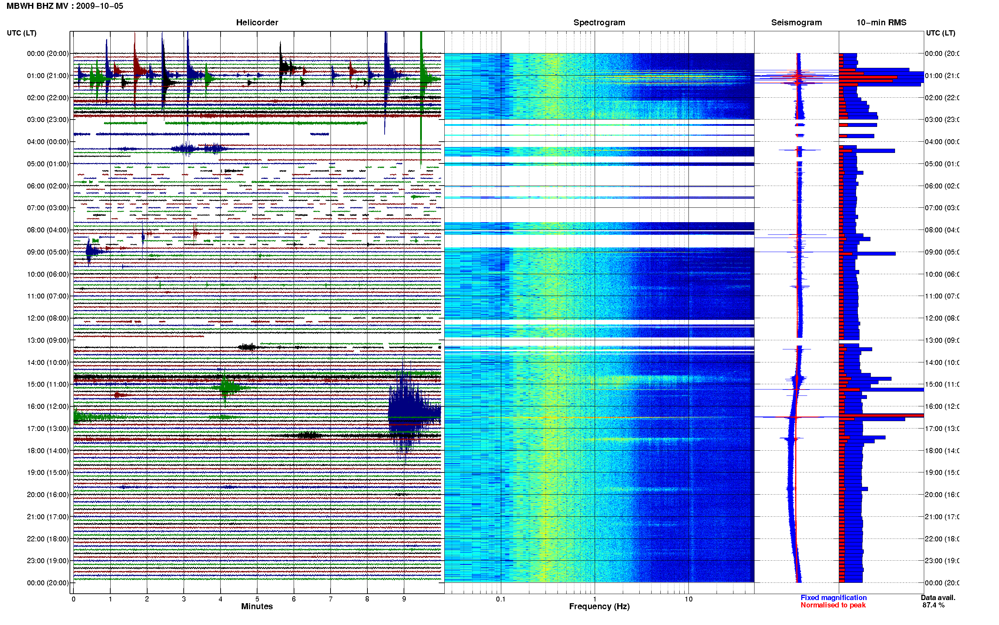
Task: Click the 'MBWH BHZ MV : 2009-10-05' title
Action: pos(65,6)
